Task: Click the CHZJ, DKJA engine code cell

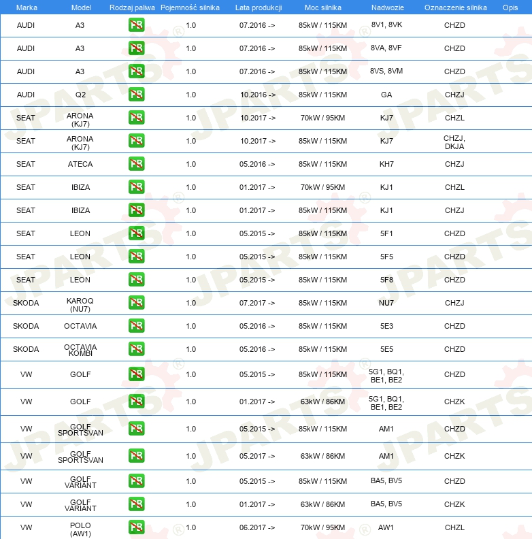Action: click(x=454, y=142)
